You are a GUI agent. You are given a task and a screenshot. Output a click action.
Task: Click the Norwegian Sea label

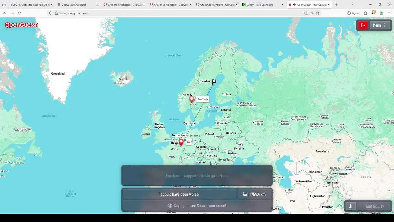click(x=173, y=55)
